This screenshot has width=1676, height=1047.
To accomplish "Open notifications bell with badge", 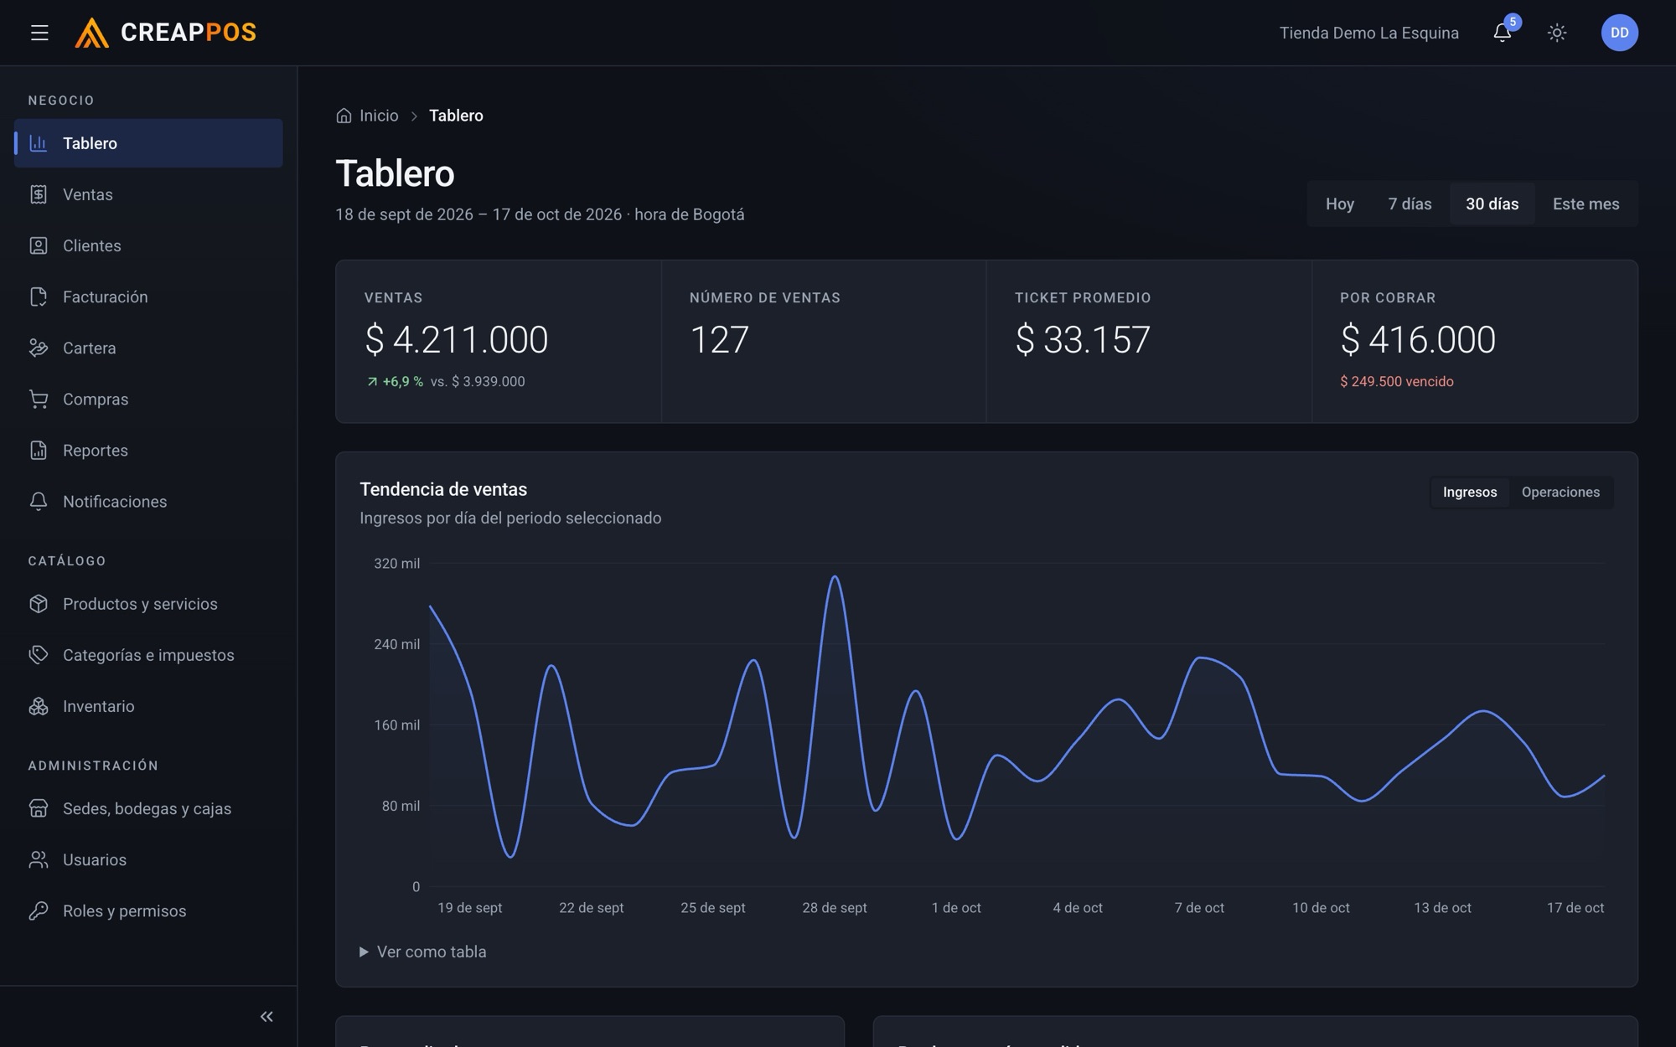I will pos(1503,33).
